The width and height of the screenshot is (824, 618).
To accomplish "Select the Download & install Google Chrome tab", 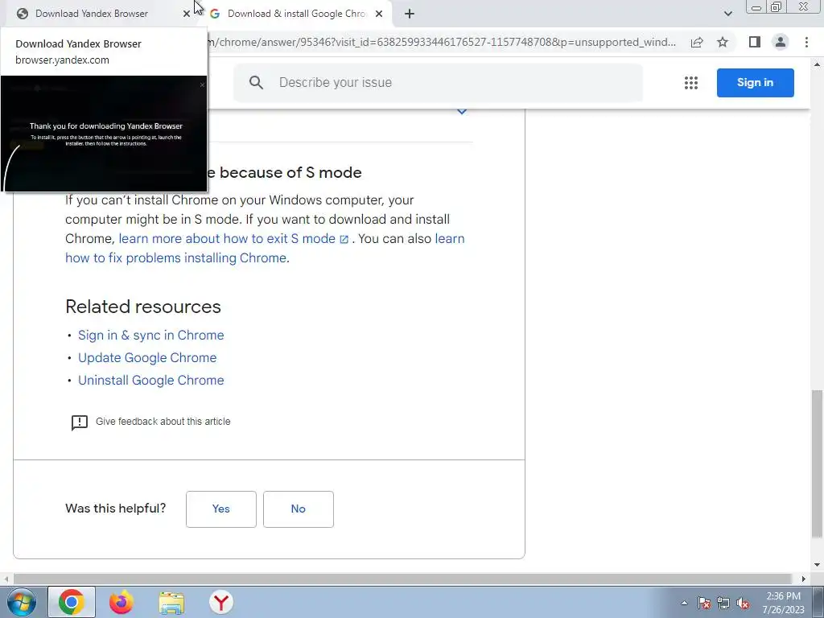I will 296,14.
